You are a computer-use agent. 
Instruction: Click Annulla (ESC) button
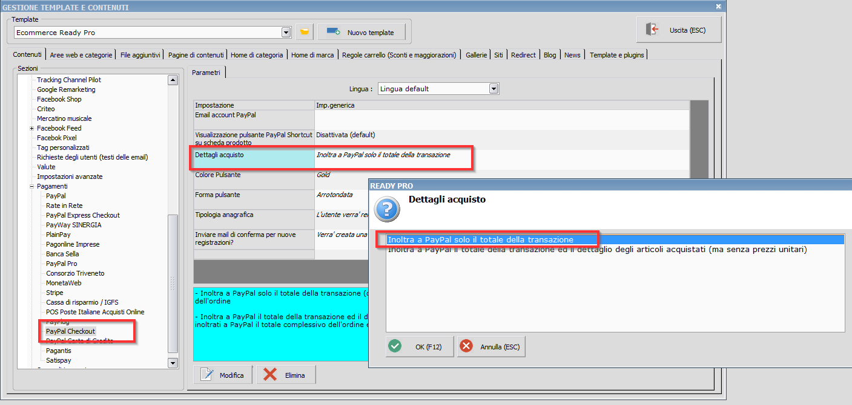coord(491,346)
